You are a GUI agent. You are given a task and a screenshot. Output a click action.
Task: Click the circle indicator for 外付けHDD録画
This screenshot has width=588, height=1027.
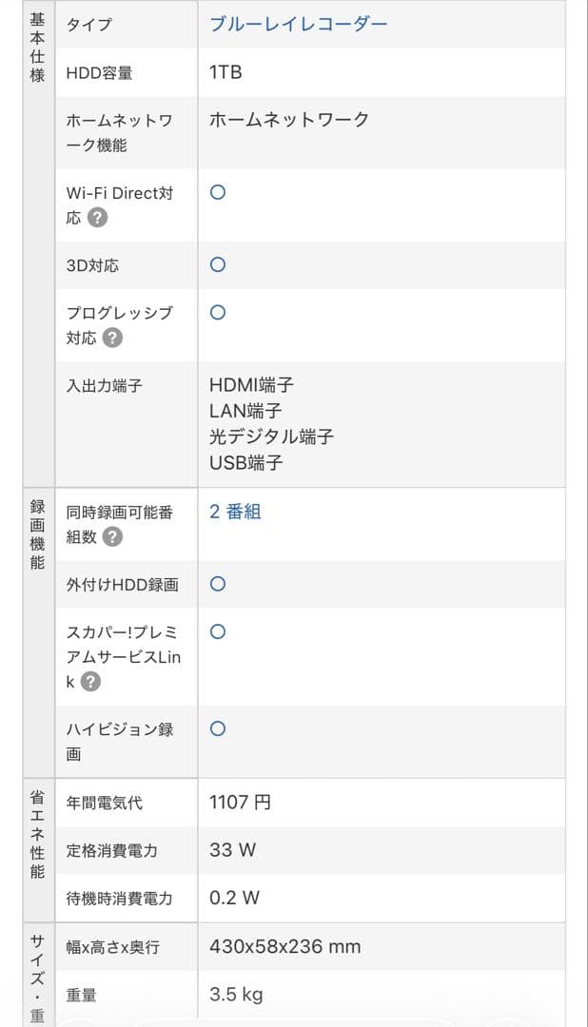tap(217, 584)
